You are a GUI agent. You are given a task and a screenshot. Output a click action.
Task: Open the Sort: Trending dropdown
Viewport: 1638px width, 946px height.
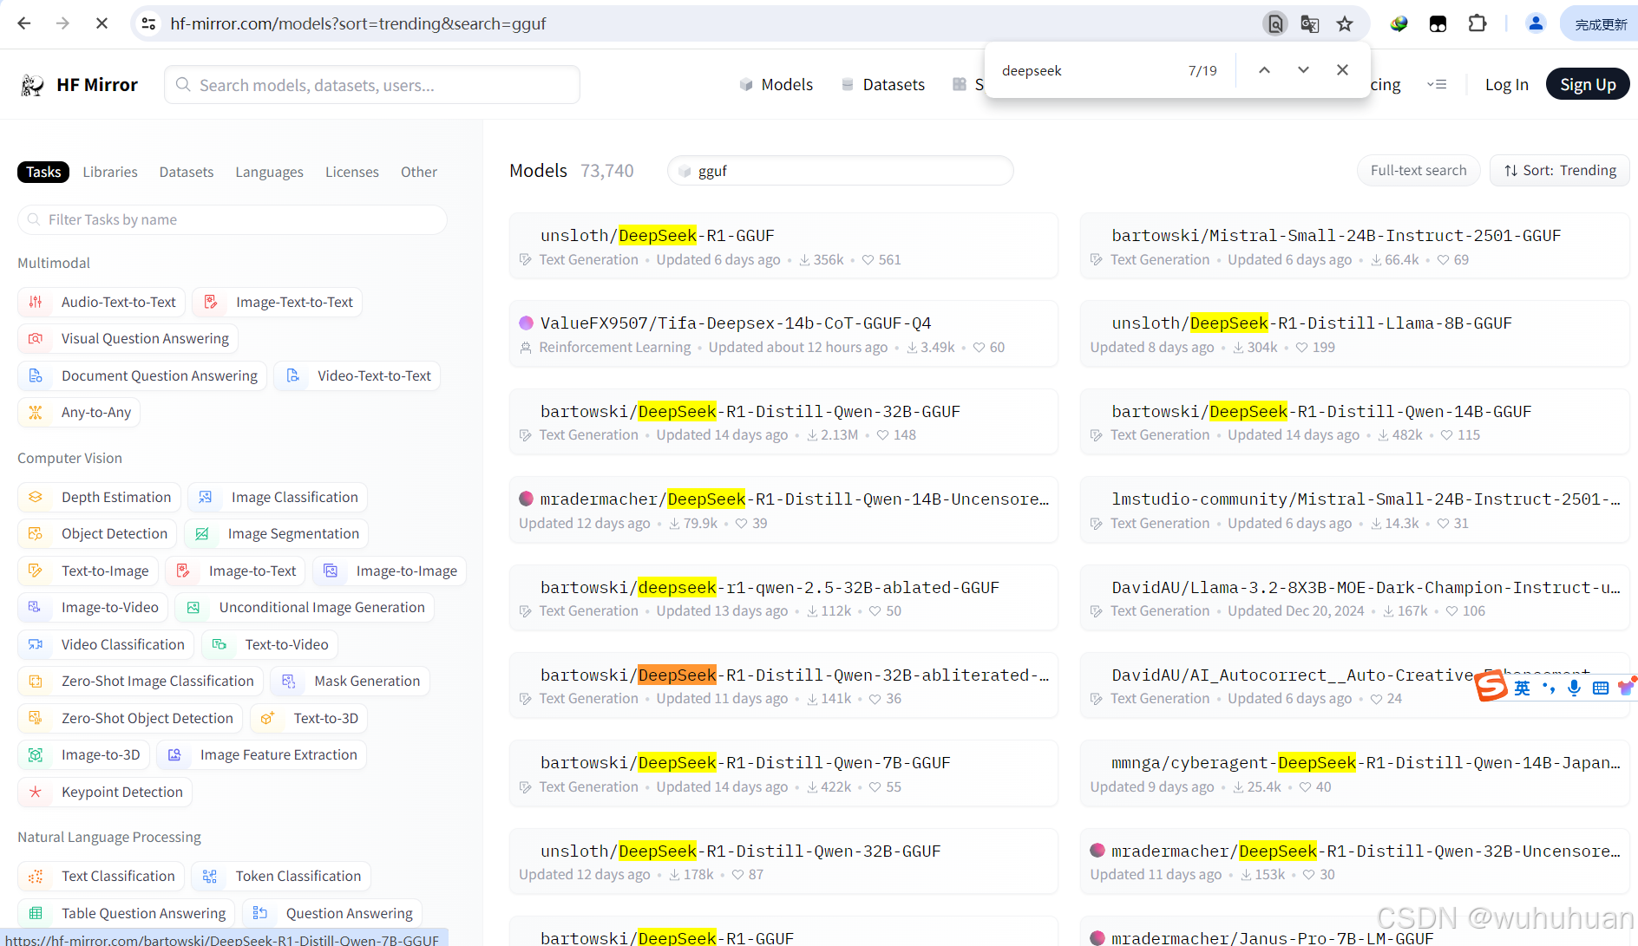[1560, 170]
